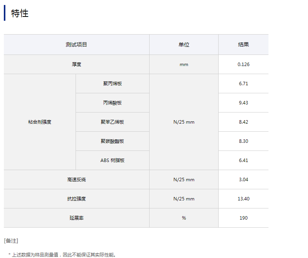This screenshot has width=308, height=258.
Task: Select the 测试项目 column header
Action: 76,45
